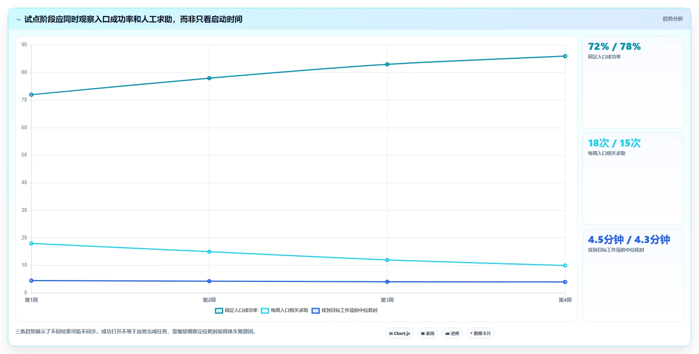Viewport: 699px width, 354px height.
Task: Click the 数据卡片 chip
Action: click(x=481, y=333)
